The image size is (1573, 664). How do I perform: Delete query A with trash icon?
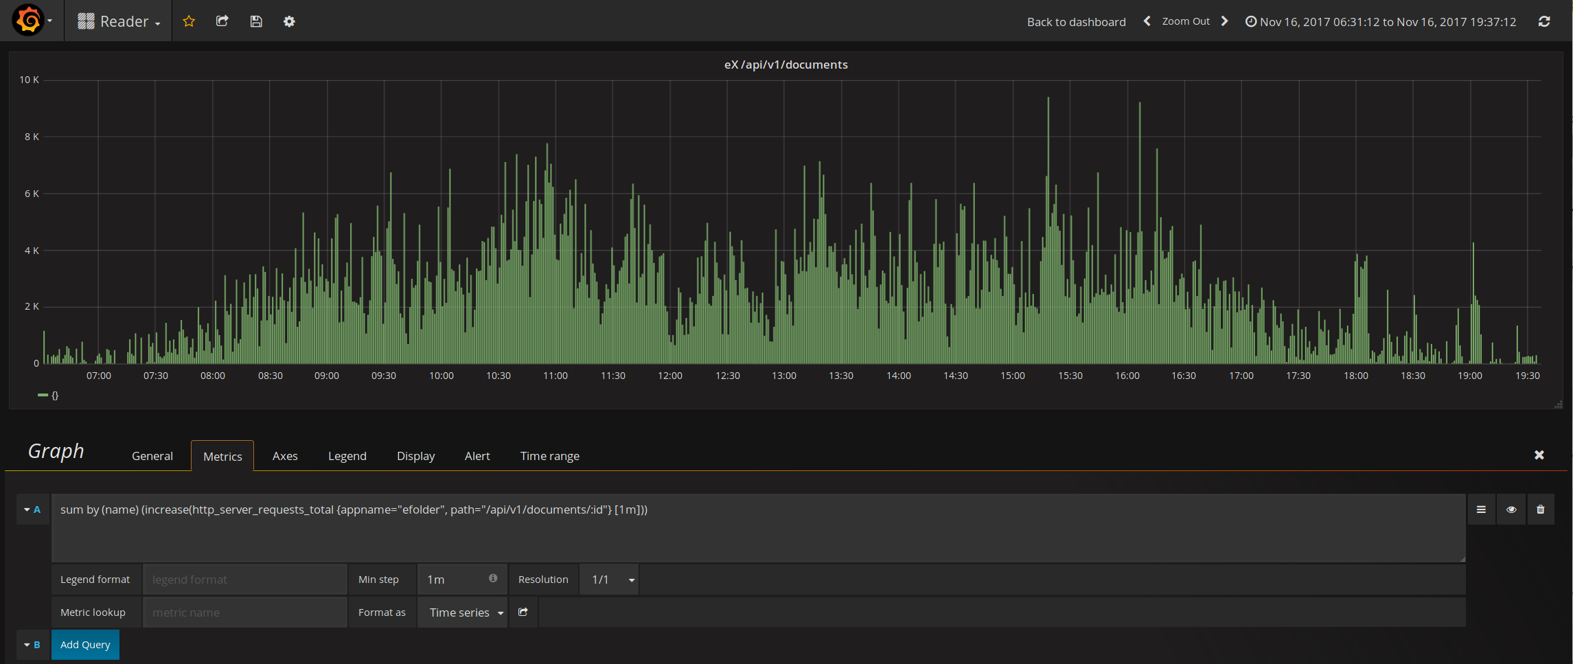tap(1541, 510)
